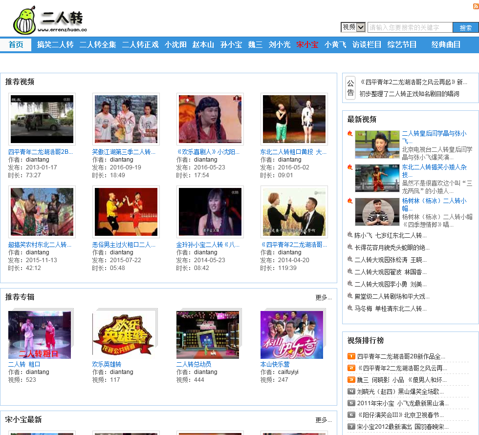Open the 杨树林（杨冰）二人转小帽 thumbnail
The image size is (479, 435).
tap(377, 212)
